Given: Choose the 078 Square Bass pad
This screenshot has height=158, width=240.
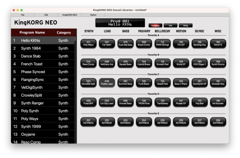Looking at the screenshot, I should pyautogui.click(x=126, y=63).
